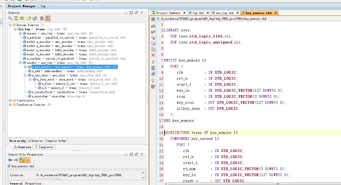Select mode1.u_decoder - hdb3_decoder tree item

click(x=70, y=55)
